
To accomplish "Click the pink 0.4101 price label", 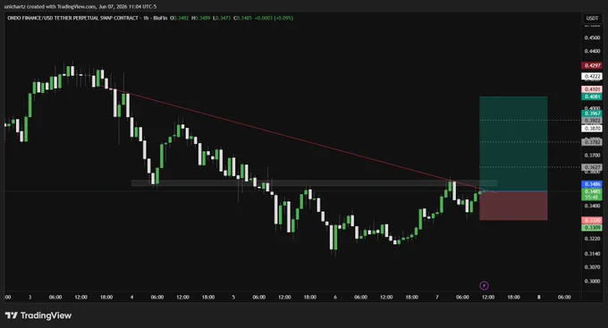I will click(x=592, y=89).
